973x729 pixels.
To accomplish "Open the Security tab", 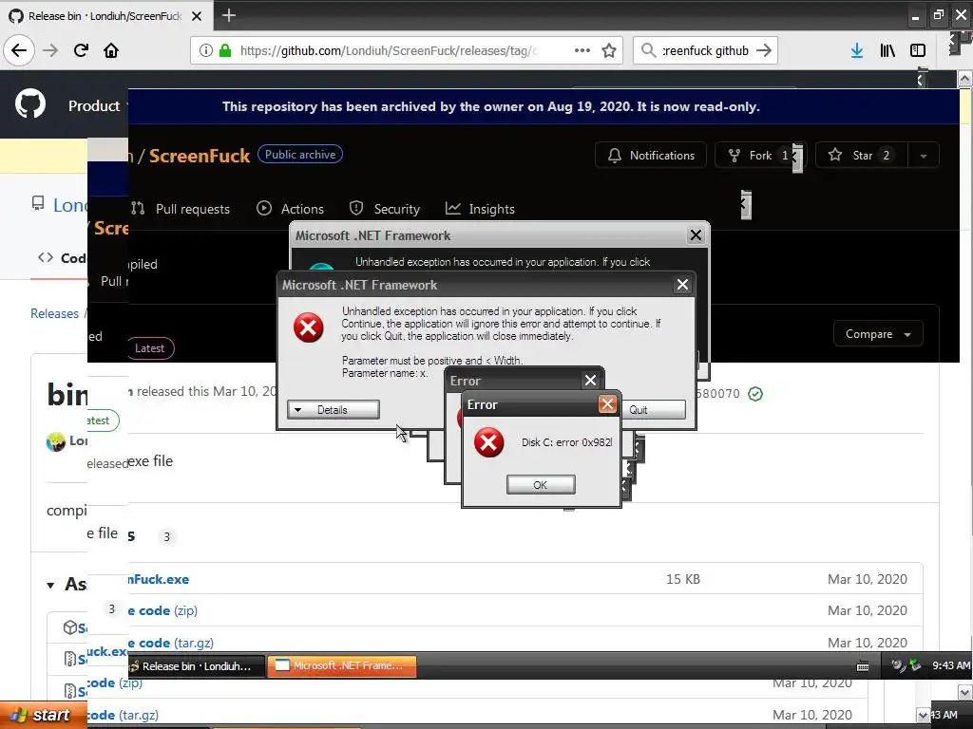I will coord(385,209).
